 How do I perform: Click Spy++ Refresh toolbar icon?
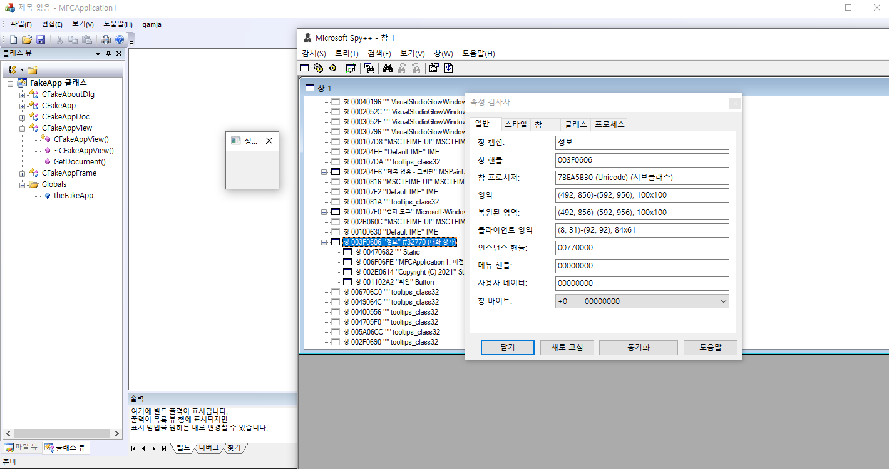pyautogui.click(x=448, y=68)
